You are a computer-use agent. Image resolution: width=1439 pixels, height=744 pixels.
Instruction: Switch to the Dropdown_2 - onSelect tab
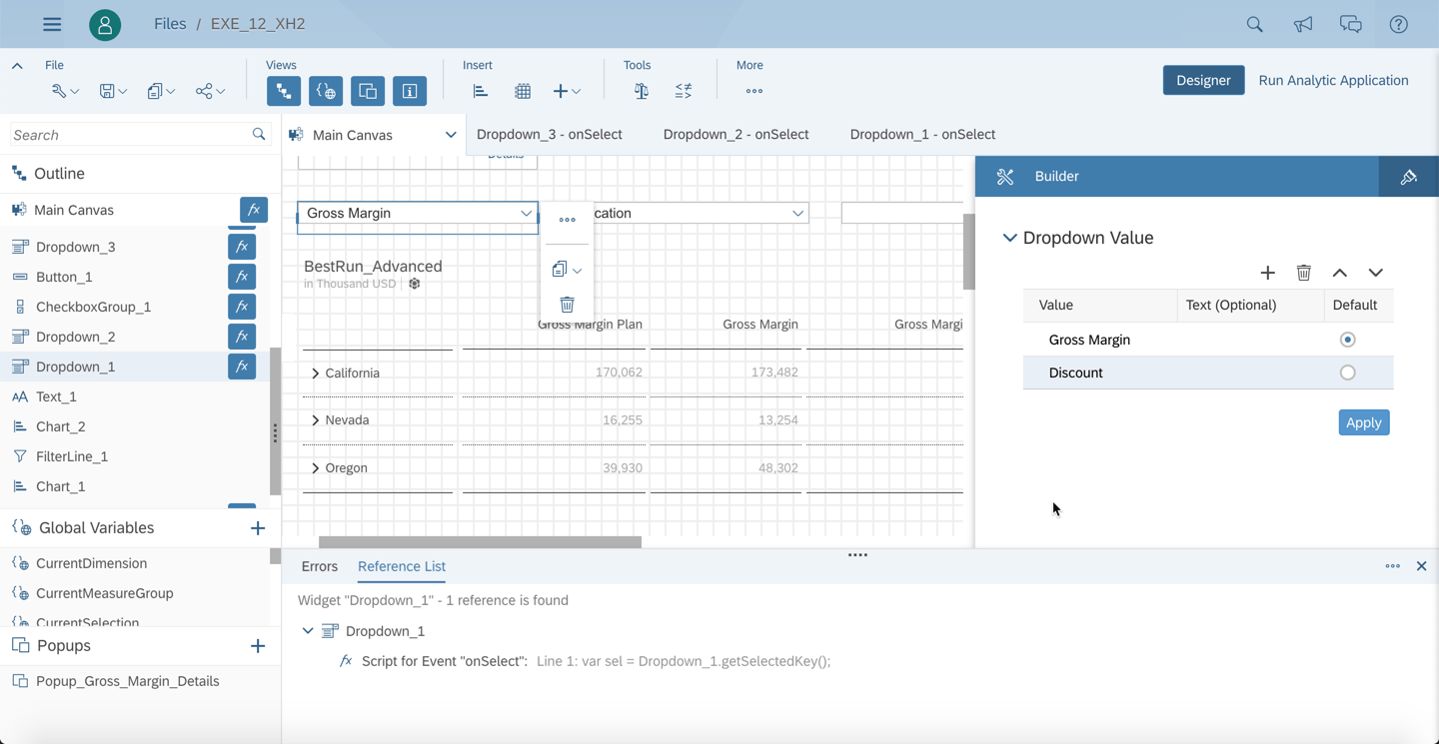coord(735,134)
